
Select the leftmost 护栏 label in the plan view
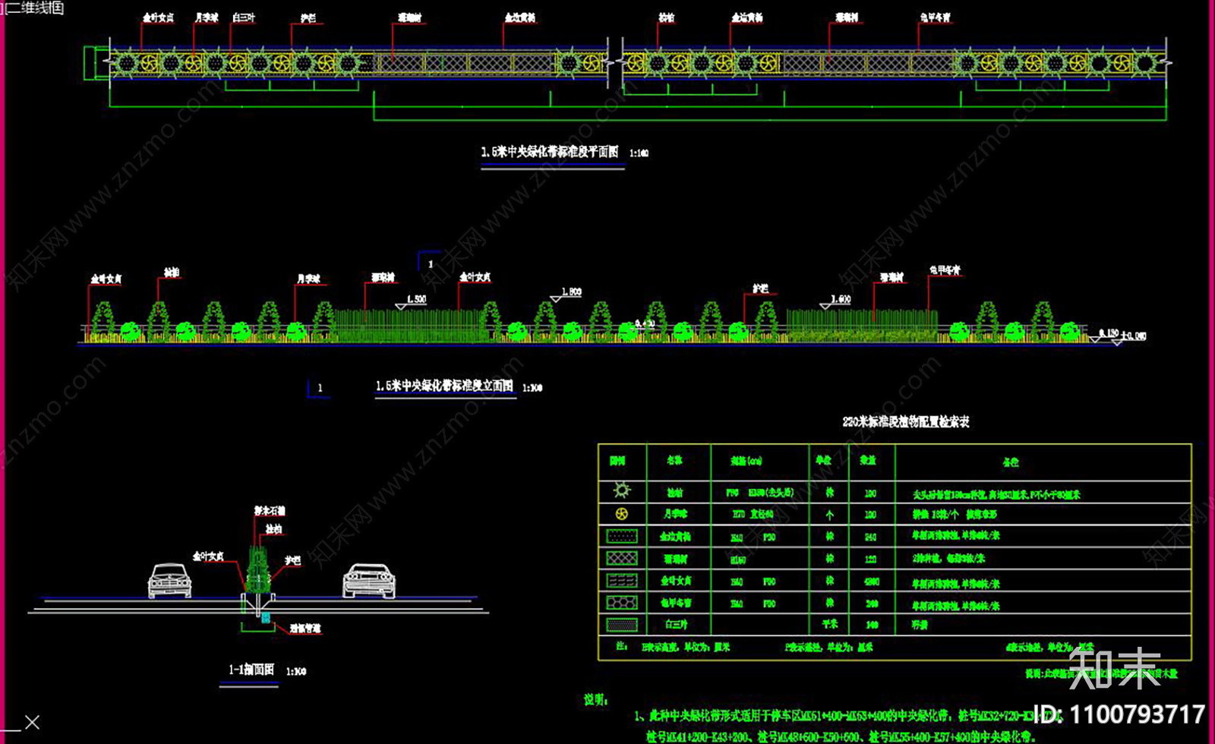click(x=308, y=18)
